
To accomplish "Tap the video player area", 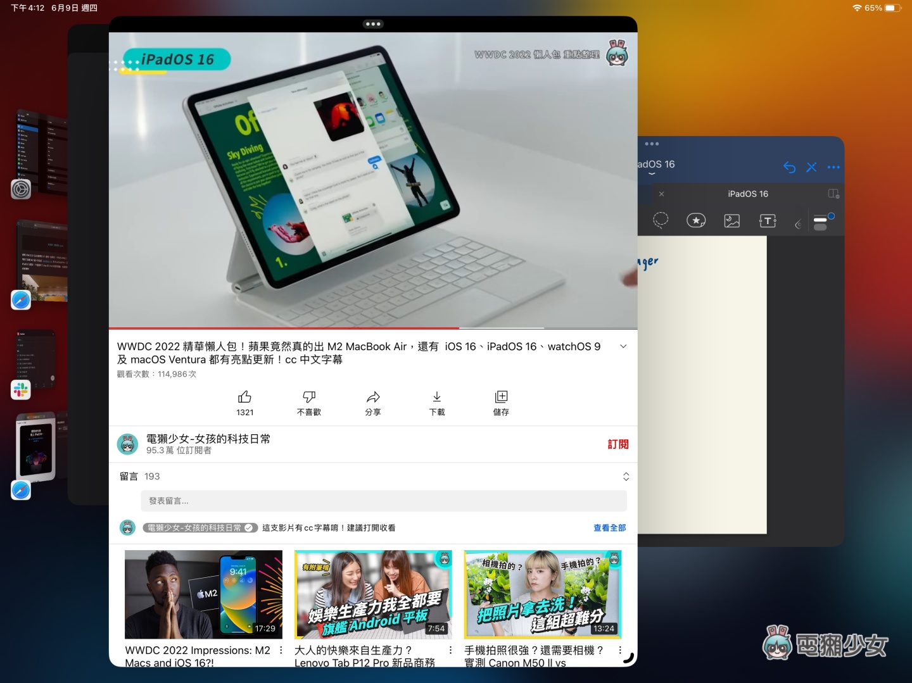I will coord(373,180).
